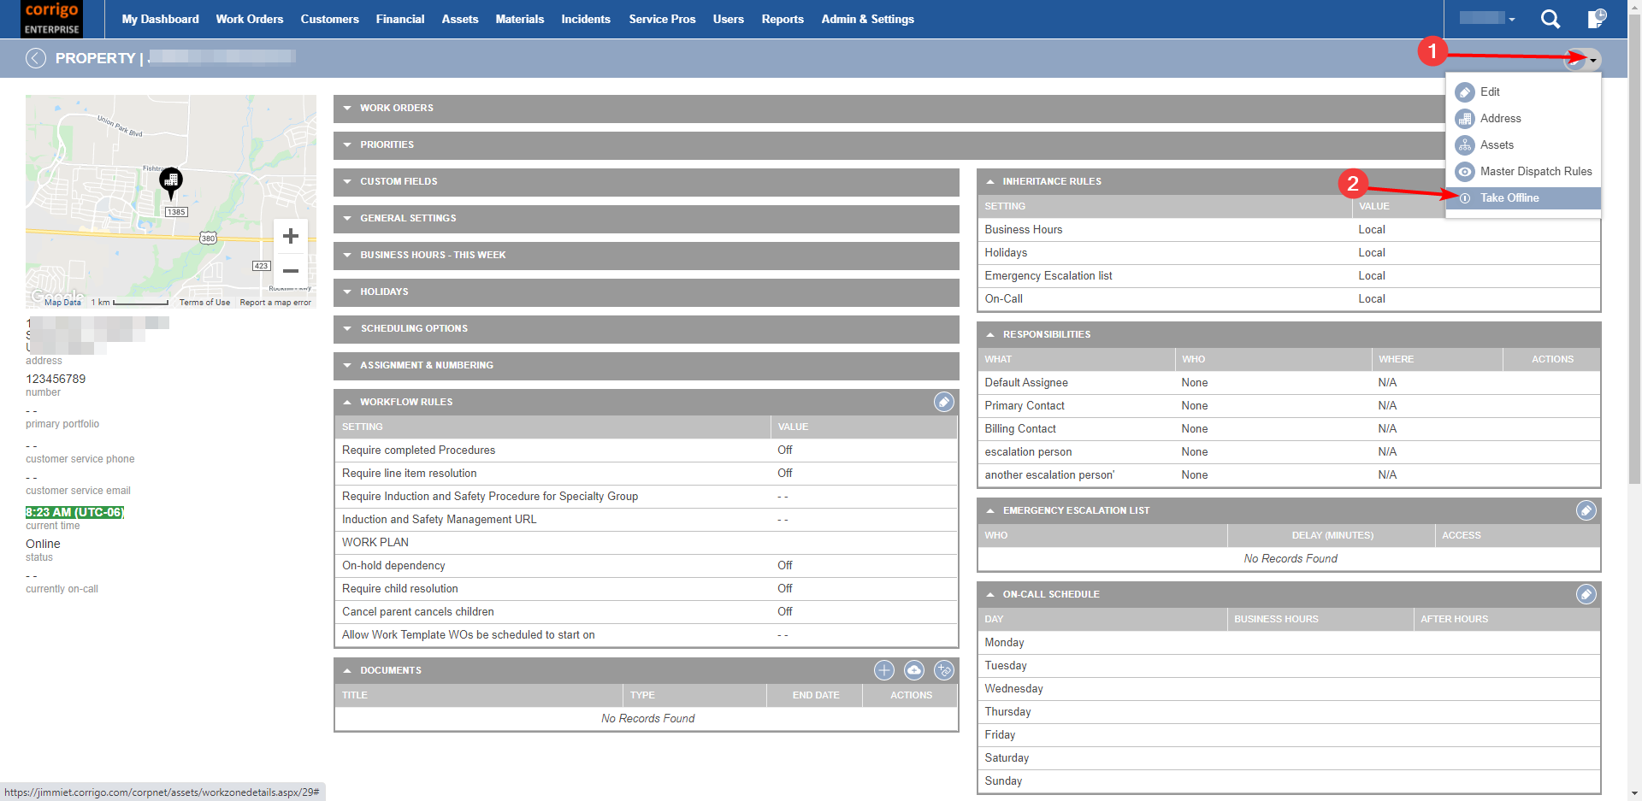
Task: Go back using the property header back arrow
Action: pos(36,58)
